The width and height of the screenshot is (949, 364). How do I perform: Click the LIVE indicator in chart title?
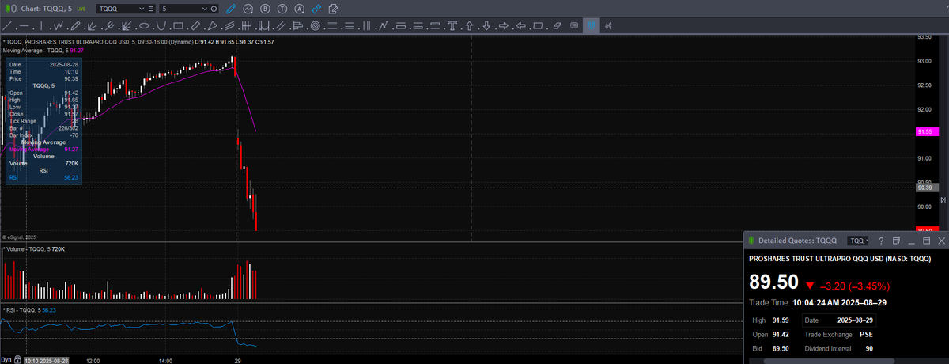pos(81,9)
